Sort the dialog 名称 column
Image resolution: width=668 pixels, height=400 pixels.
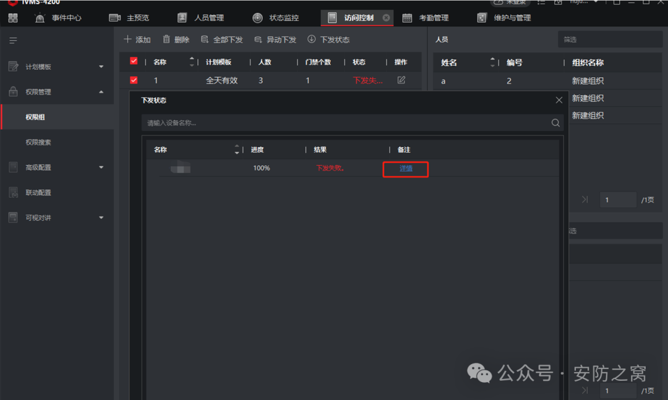click(237, 150)
